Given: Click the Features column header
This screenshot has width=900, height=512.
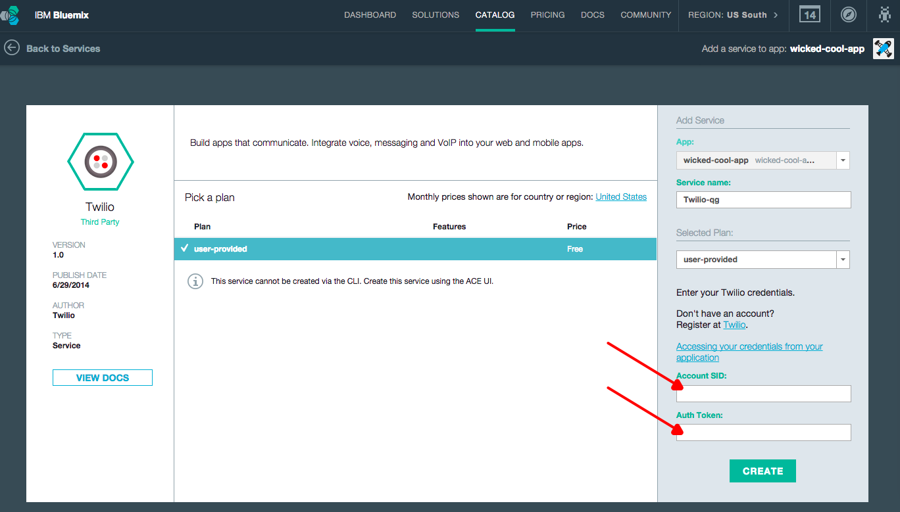Looking at the screenshot, I should click(x=449, y=227).
